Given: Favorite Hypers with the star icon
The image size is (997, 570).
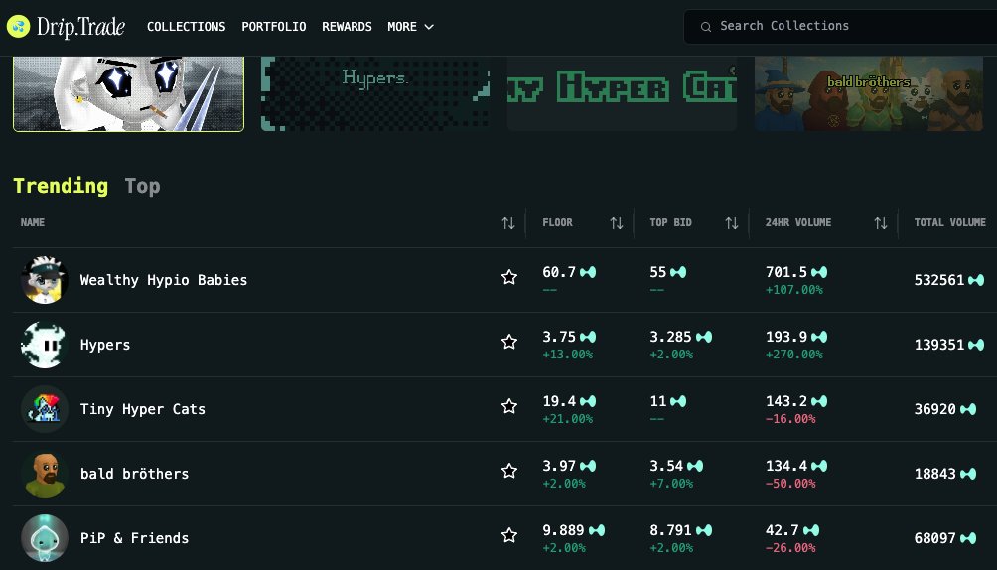Looking at the screenshot, I should tap(509, 343).
